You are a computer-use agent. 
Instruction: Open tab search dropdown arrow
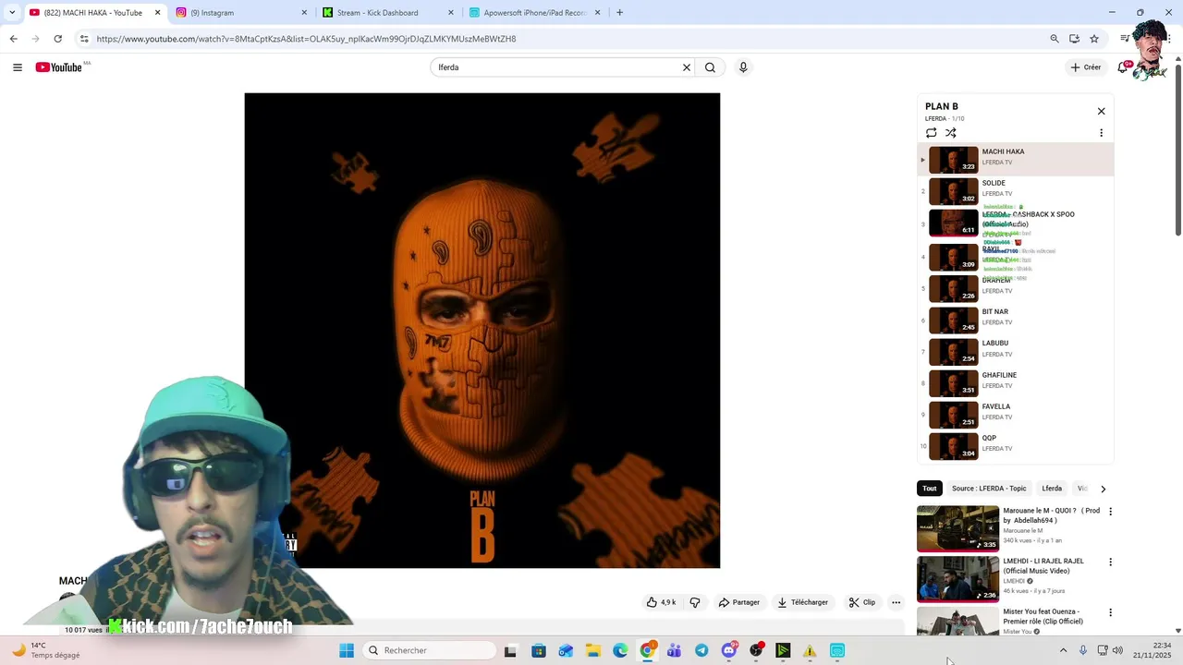tap(12, 13)
